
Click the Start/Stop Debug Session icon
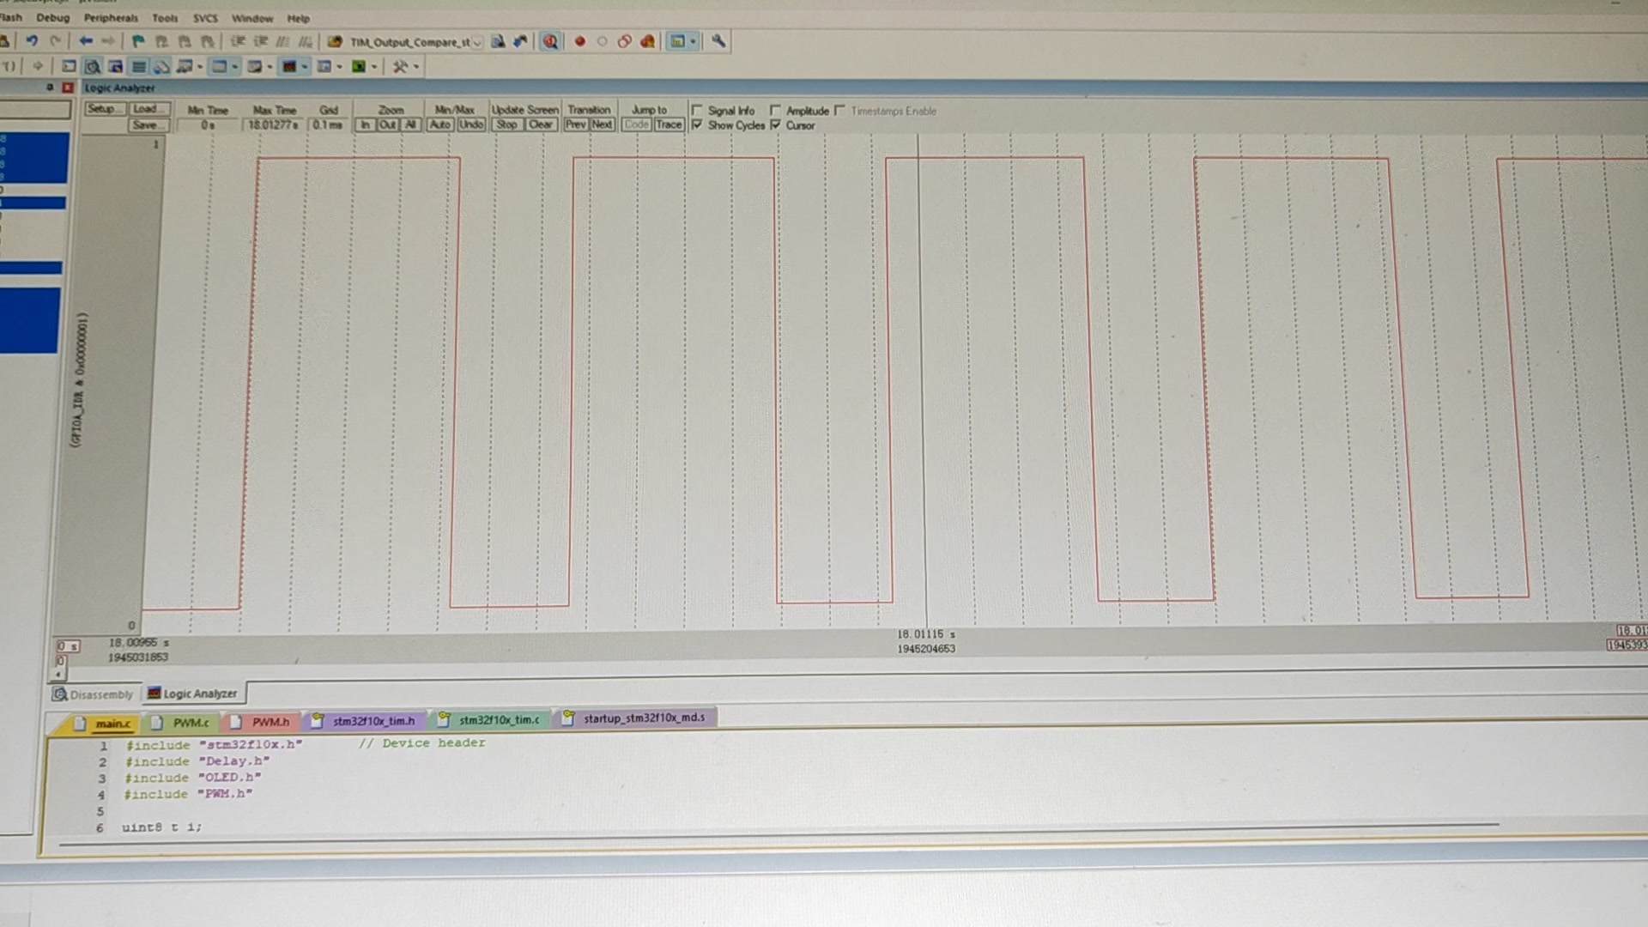550,41
